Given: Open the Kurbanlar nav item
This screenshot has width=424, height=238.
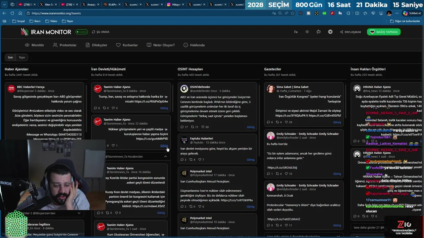Looking at the screenshot, I should (x=127, y=45).
